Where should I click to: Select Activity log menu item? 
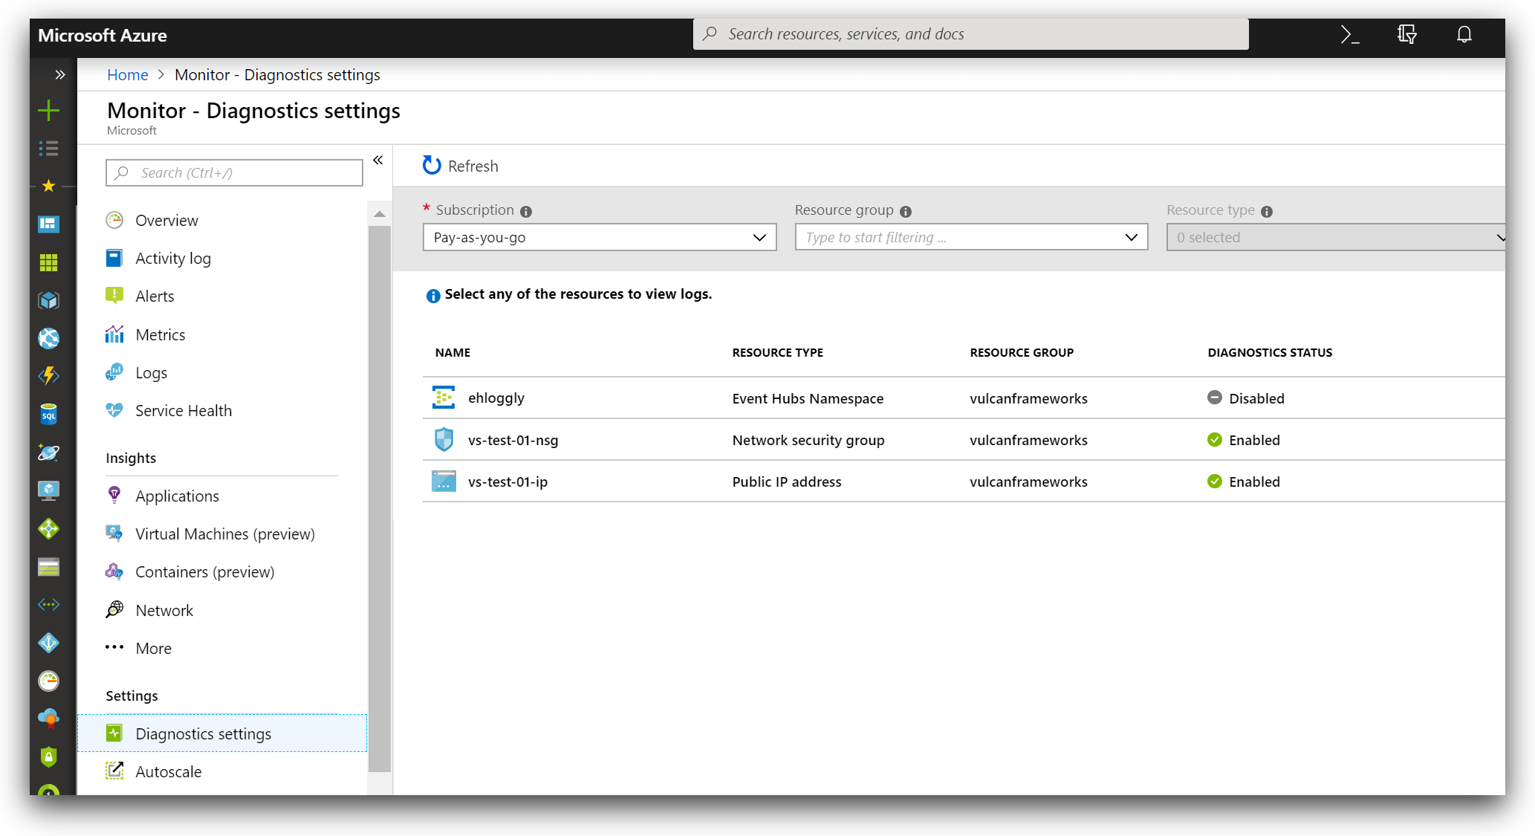[172, 259]
